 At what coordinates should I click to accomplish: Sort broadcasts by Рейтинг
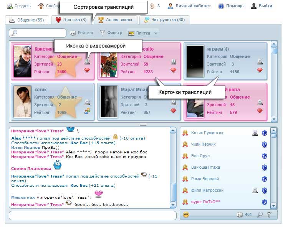[82, 33]
